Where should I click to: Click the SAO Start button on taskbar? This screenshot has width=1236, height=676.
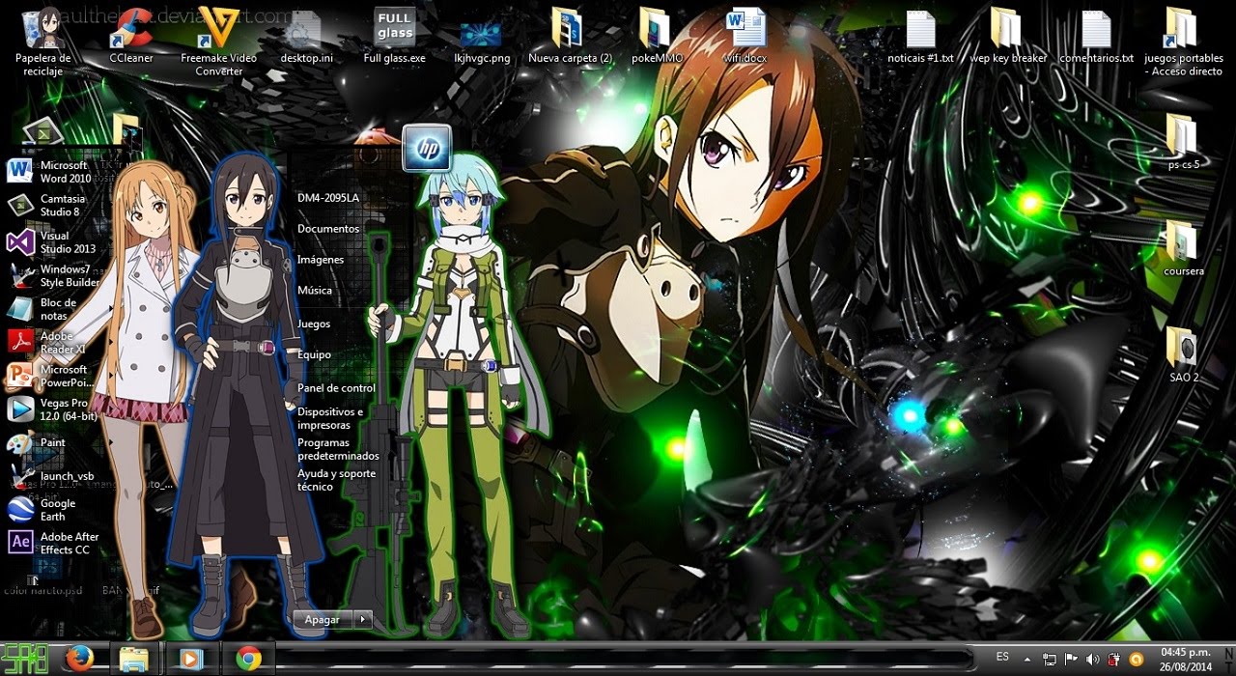coord(24,660)
